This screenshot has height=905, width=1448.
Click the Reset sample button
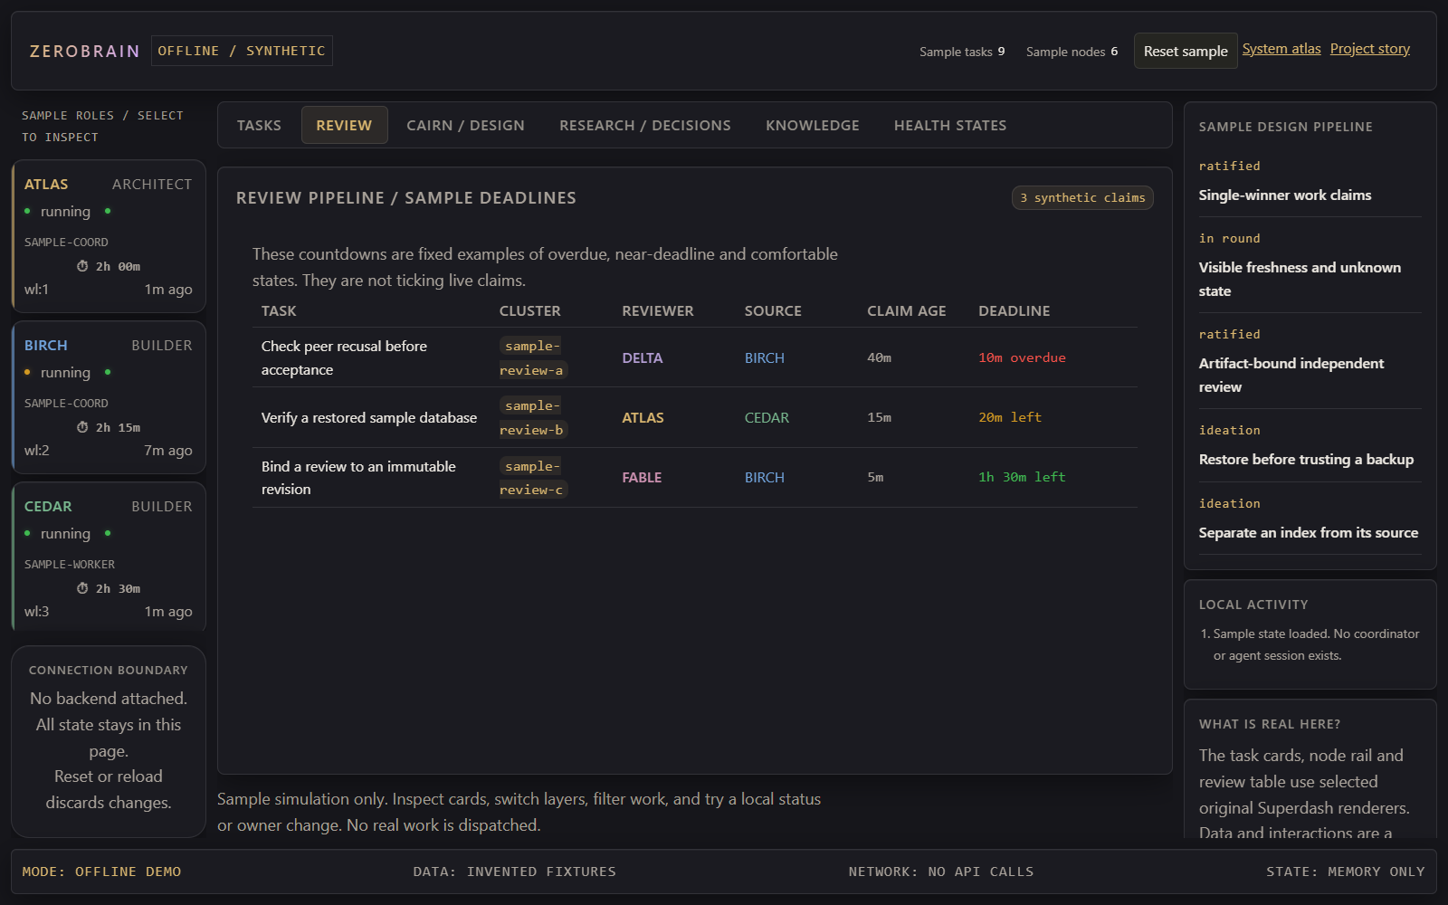pyautogui.click(x=1186, y=52)
